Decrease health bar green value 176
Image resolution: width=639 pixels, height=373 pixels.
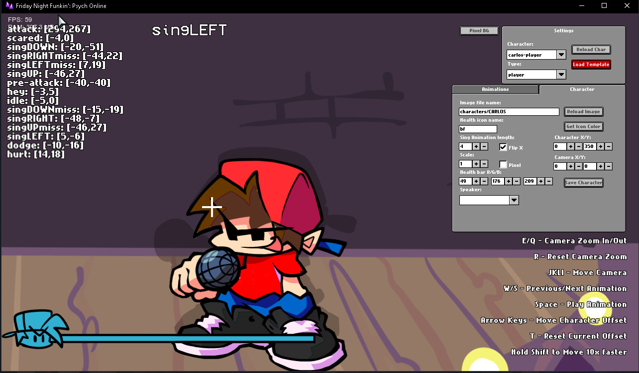click(x=517, y=181)
